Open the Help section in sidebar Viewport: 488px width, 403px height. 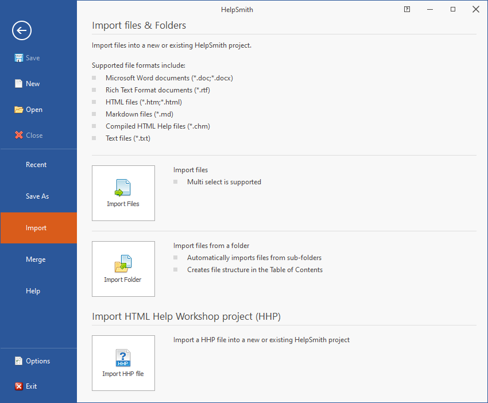click(x=33, y=291)
